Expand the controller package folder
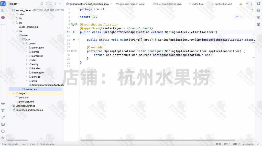262x146 pixels. (27, 56)
